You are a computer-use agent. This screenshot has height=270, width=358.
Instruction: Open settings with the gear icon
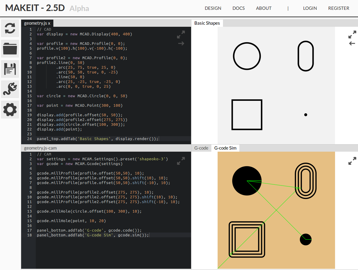pos(10,109)
